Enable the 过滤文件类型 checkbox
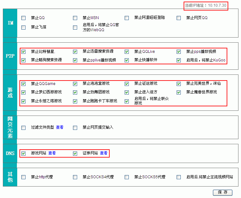The image size is (241, 198). [23, 128]
